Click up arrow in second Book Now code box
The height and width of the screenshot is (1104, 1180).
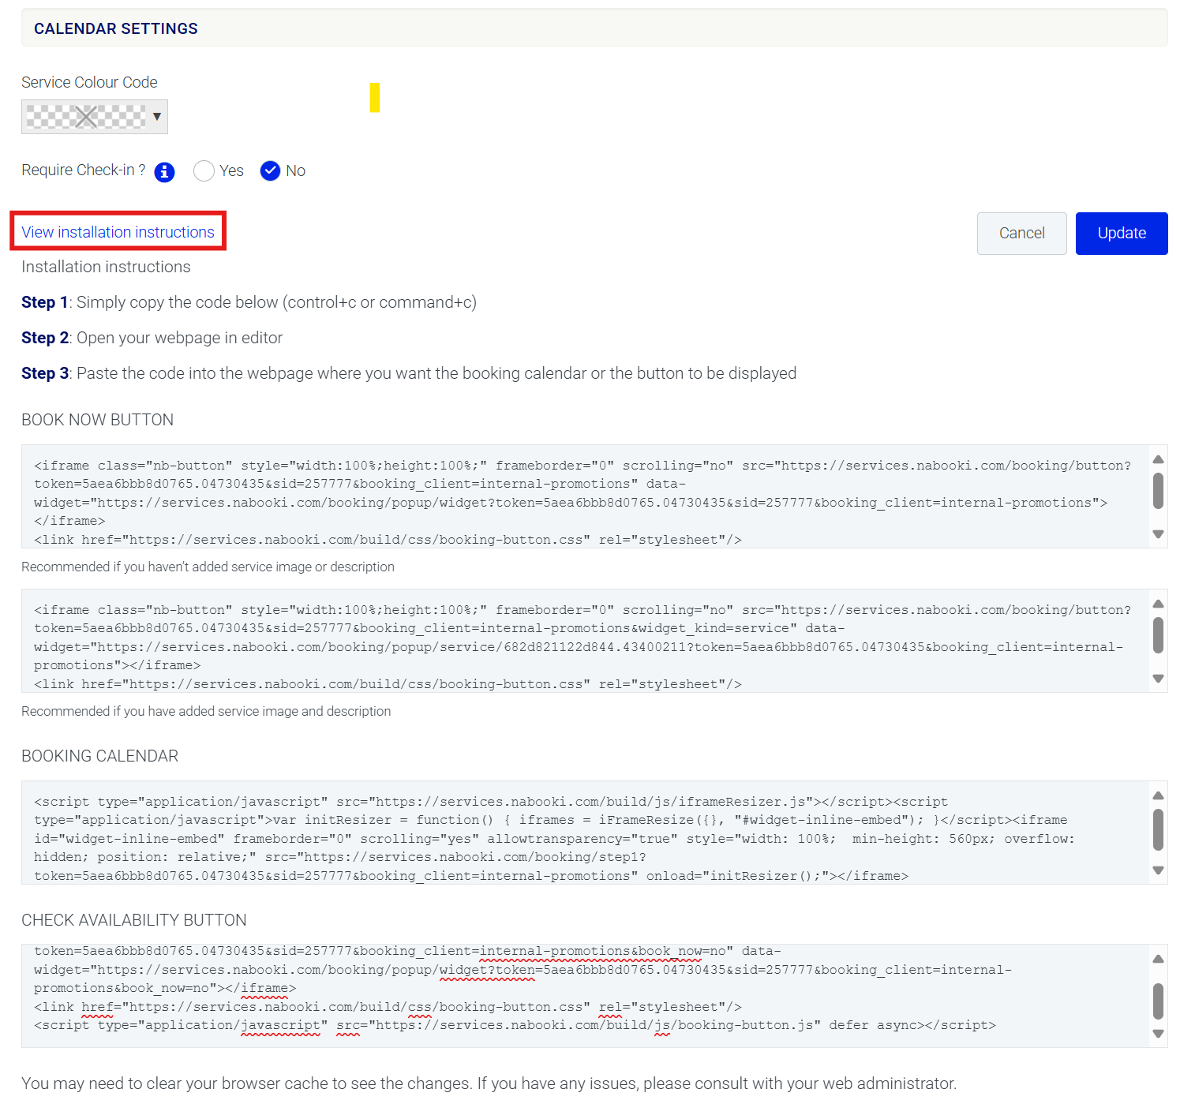[x=1158, y=604]
